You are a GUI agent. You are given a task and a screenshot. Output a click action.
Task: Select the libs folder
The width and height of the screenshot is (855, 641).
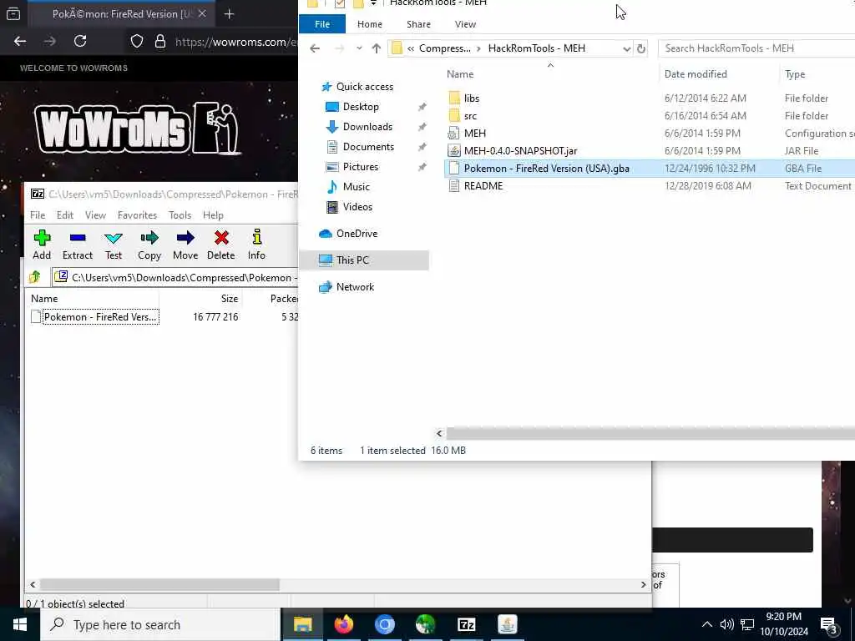click(472, 98)
